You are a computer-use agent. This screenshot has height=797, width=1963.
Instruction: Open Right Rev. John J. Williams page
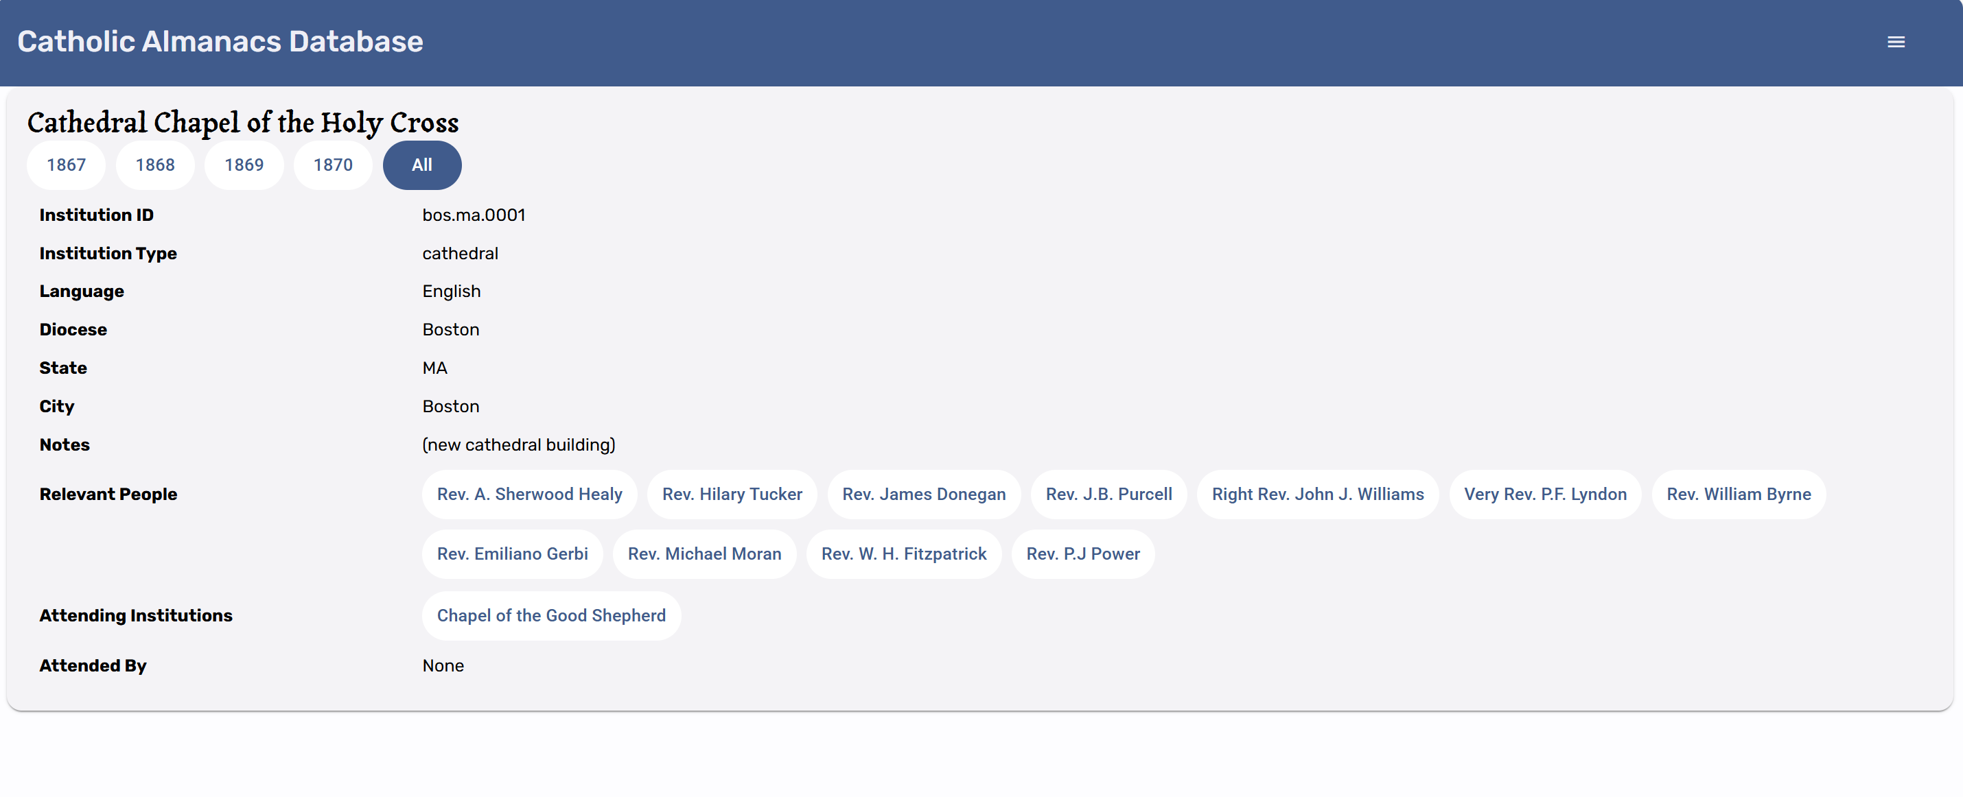1318,495
